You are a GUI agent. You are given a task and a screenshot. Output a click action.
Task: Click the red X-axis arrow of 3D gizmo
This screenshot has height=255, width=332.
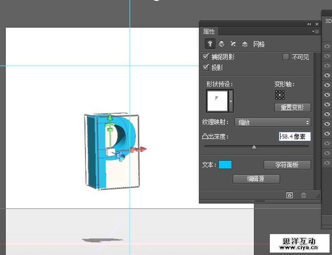coord(142,150)
